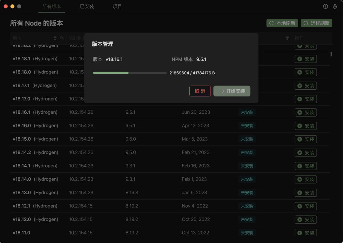Click 远程刷新 remote refresh button
This screenshot has width=343, height=243.
pyautogui.click(x=316, y=23)
